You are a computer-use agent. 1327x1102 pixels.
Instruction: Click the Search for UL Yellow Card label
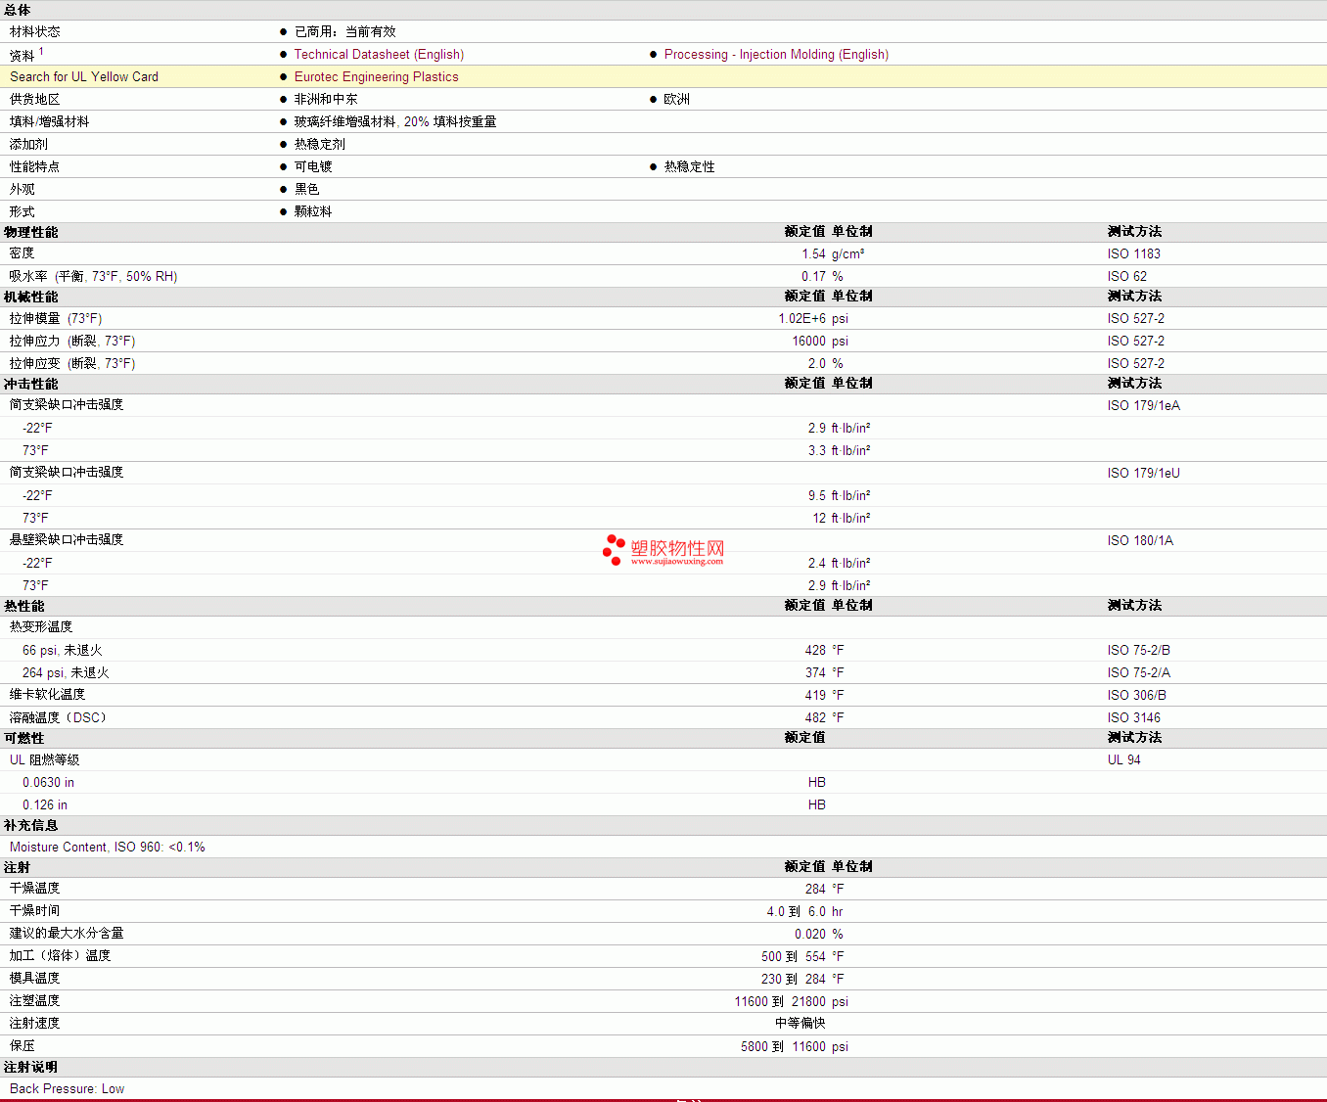[x=84, y=77]
